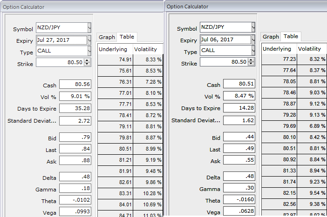Decrease Strike with down arrow in right calculator
The image size is (327, 217).
[x=251, y=64]
